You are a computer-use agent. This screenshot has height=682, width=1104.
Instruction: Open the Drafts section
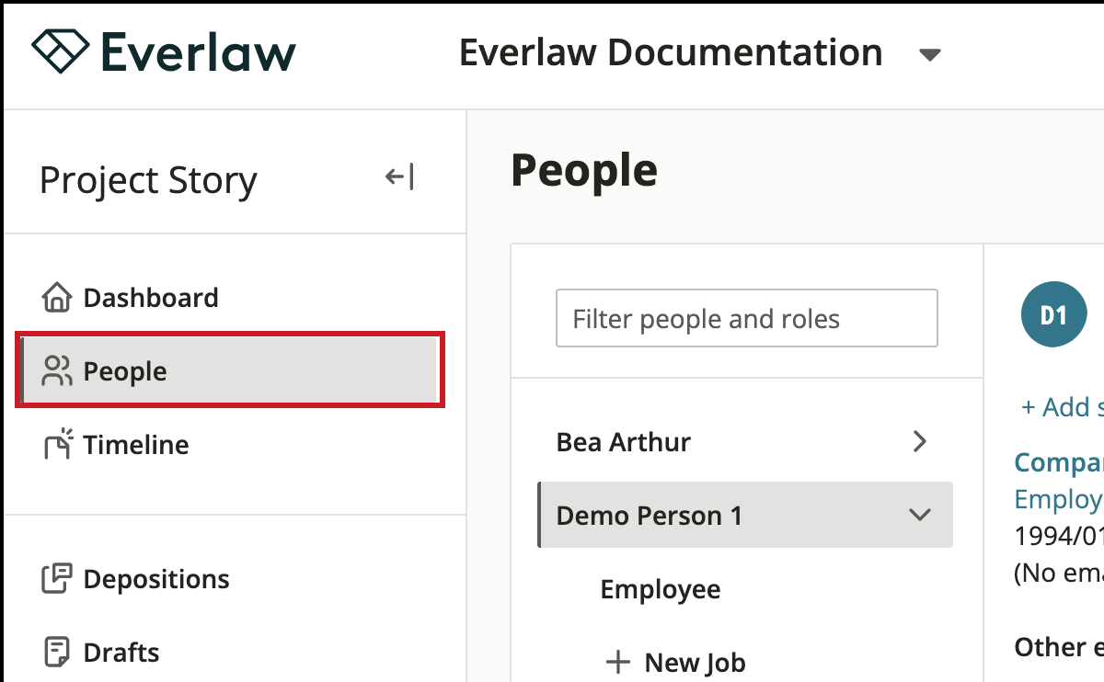point(101,653)
